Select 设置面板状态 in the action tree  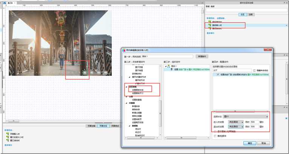click(138, 90)
